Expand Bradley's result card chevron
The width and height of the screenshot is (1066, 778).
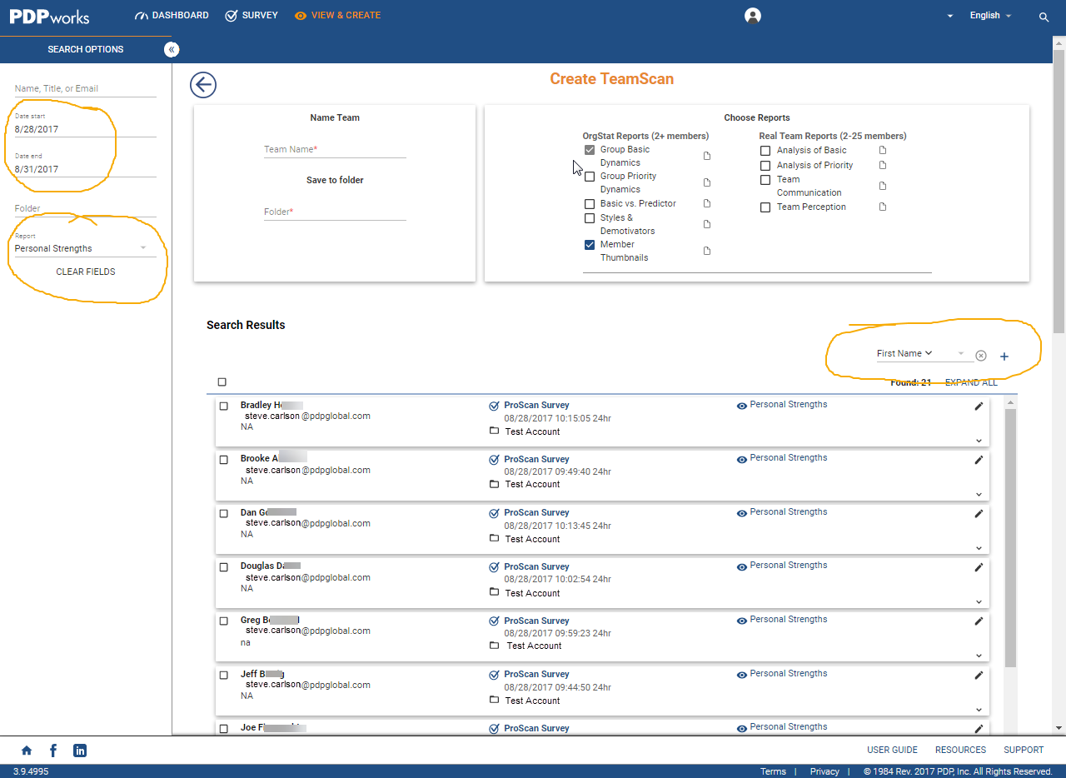click(x=979, y=441)
